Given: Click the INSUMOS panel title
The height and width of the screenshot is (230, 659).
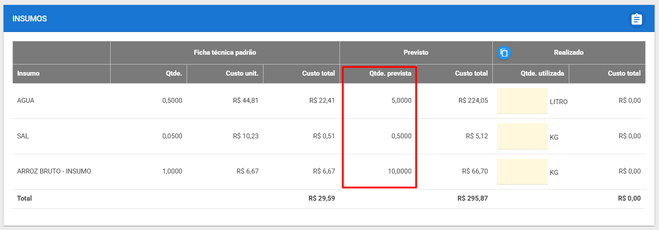Looking at the screenshot, I should 30,19.
